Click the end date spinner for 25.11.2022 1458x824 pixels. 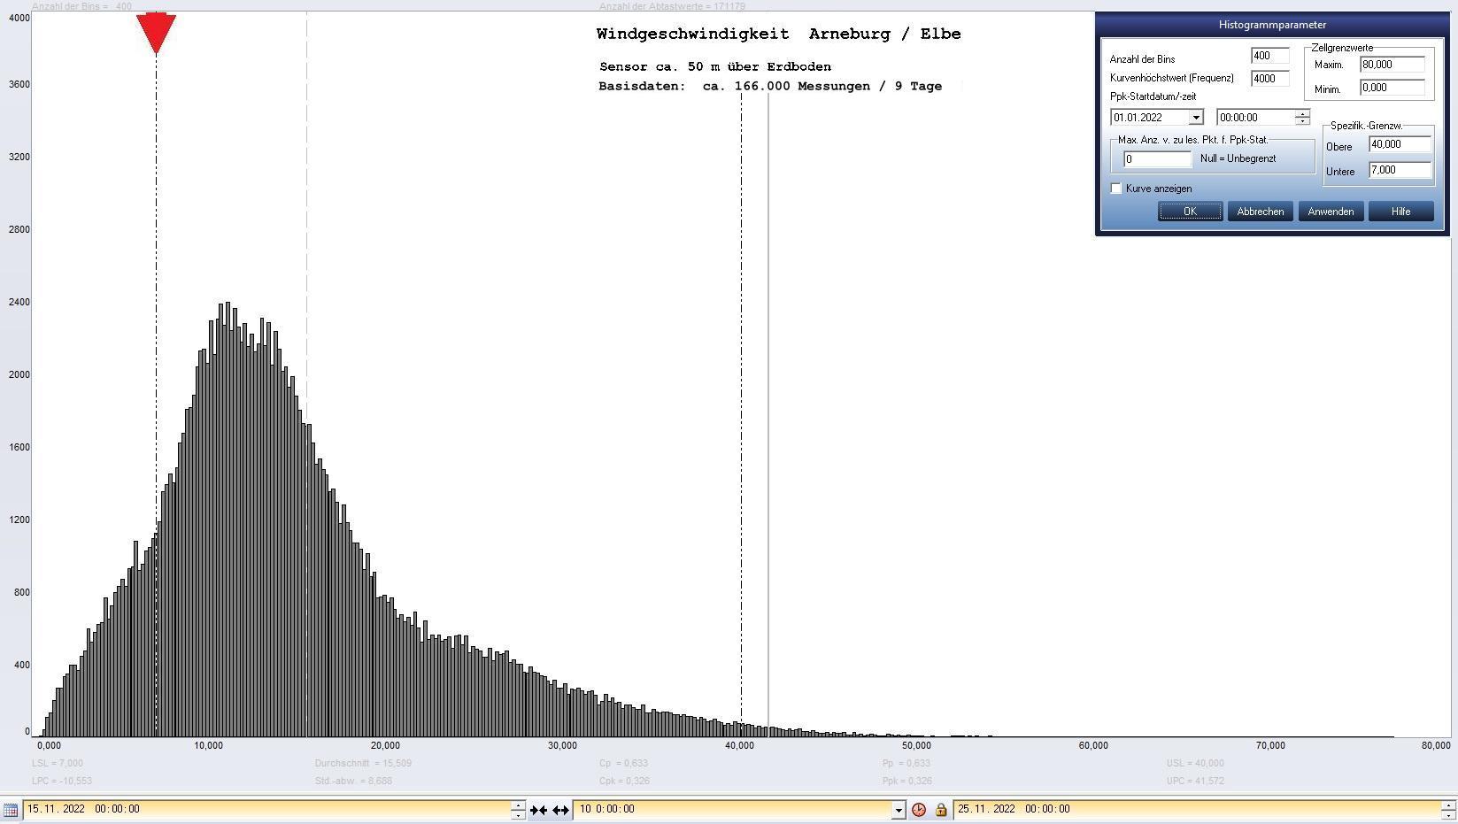tap(1448, 809)
